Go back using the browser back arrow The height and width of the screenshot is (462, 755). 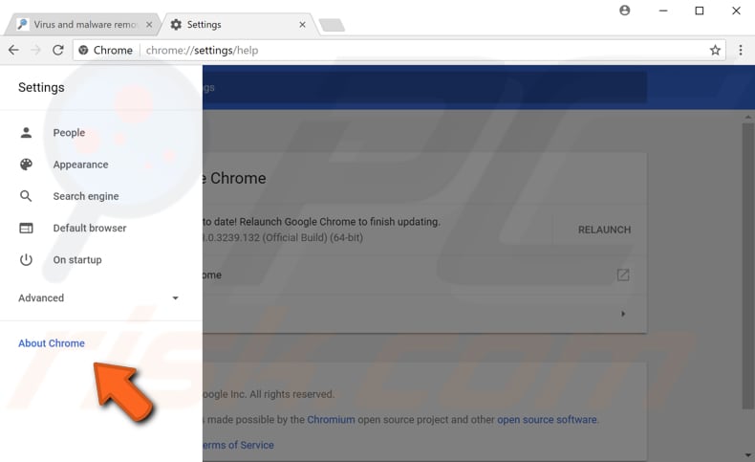(x=14, y=50)
